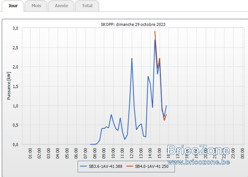Click the blue curve peak at 12:00
This screenshot has height=177, width=248.
(132, 58)
